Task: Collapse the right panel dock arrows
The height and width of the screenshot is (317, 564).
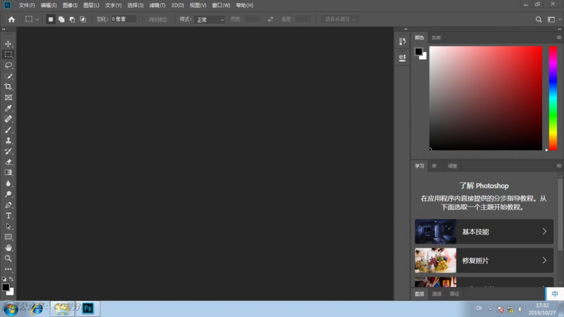Action: [559, 29]
